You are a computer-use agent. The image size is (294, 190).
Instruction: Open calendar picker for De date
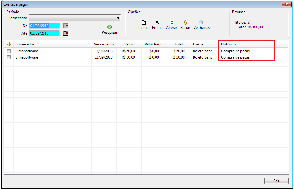point(66,26)
